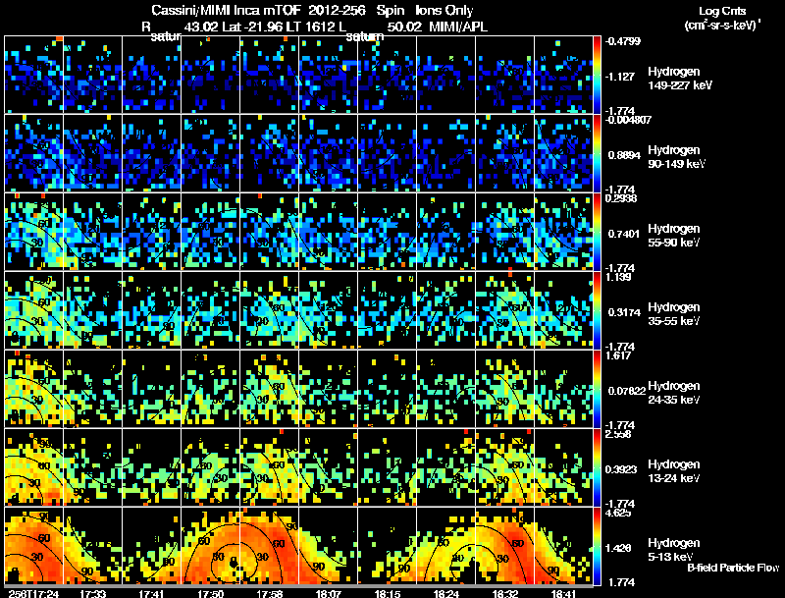This screenshot has height=598, width=785.
Task: Open the 13-24 keV image panel at 18:24
Action: click(446, 467)
